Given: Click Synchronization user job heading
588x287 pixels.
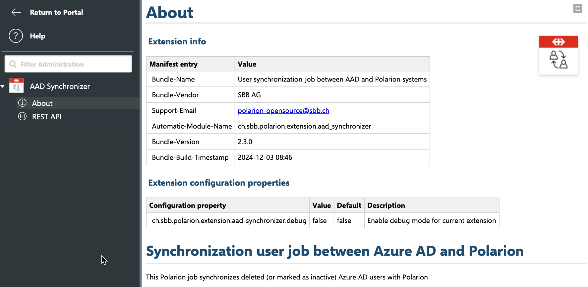Looking at the screenshot, I should click(x=335, y=251).
